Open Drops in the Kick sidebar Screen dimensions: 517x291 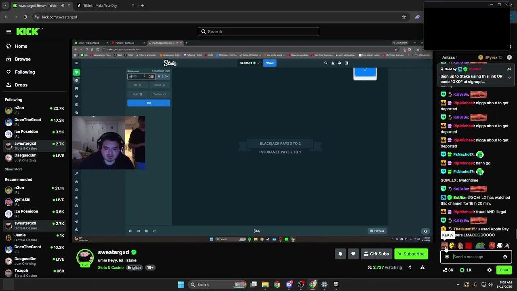coord(21,85)
